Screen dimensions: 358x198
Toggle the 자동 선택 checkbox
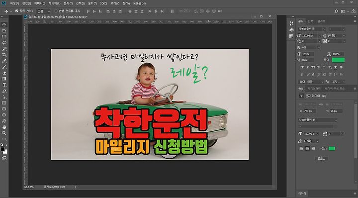click(17, 11)
